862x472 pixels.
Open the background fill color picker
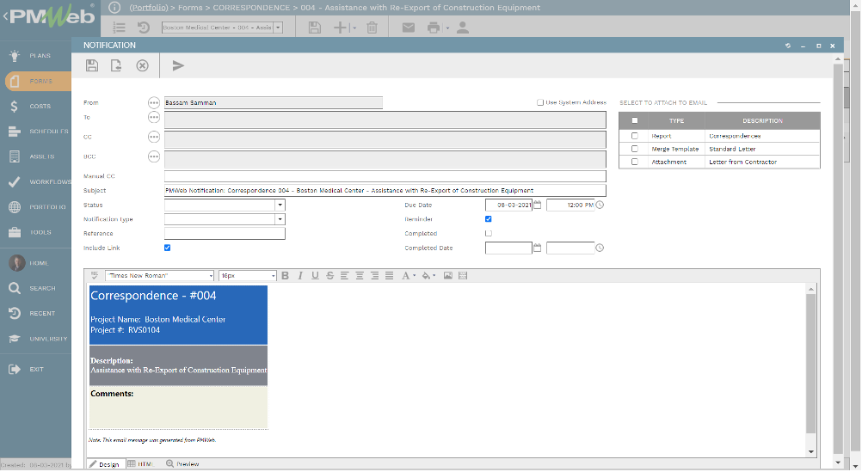(x=428, y=276)
